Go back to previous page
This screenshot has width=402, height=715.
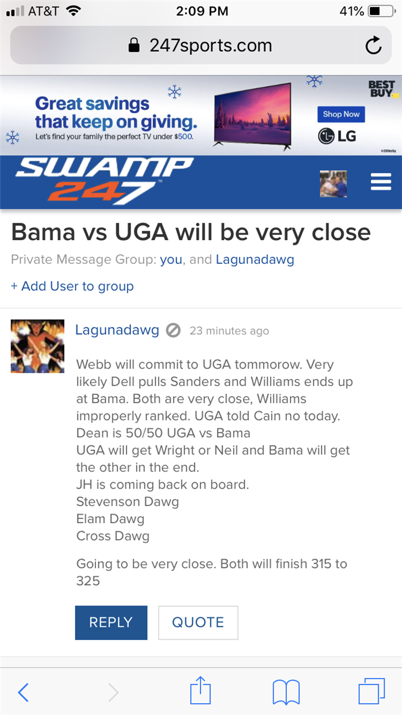click(23, 692)
